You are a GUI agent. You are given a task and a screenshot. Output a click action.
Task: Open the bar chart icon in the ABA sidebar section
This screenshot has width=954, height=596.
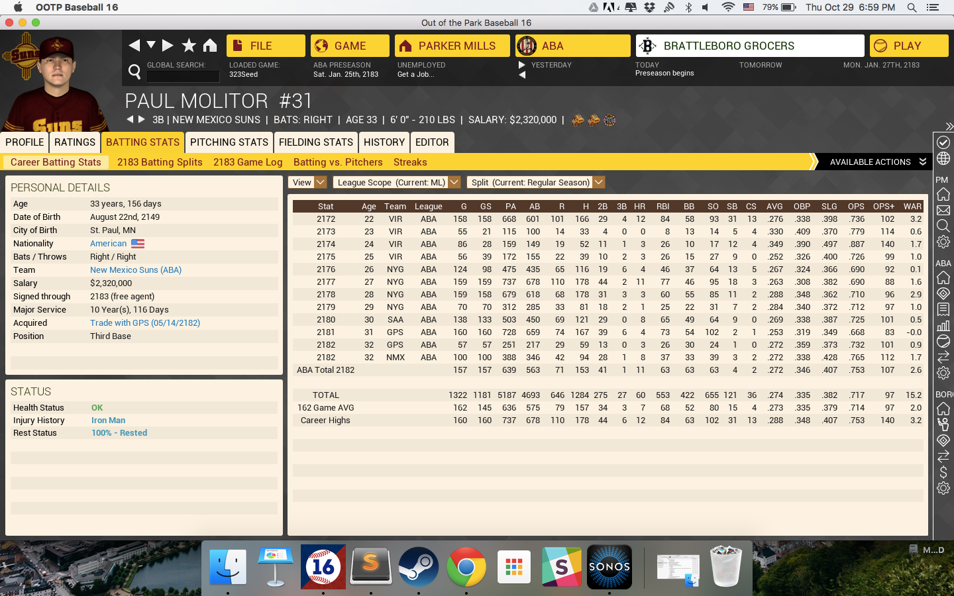[943, 325]
